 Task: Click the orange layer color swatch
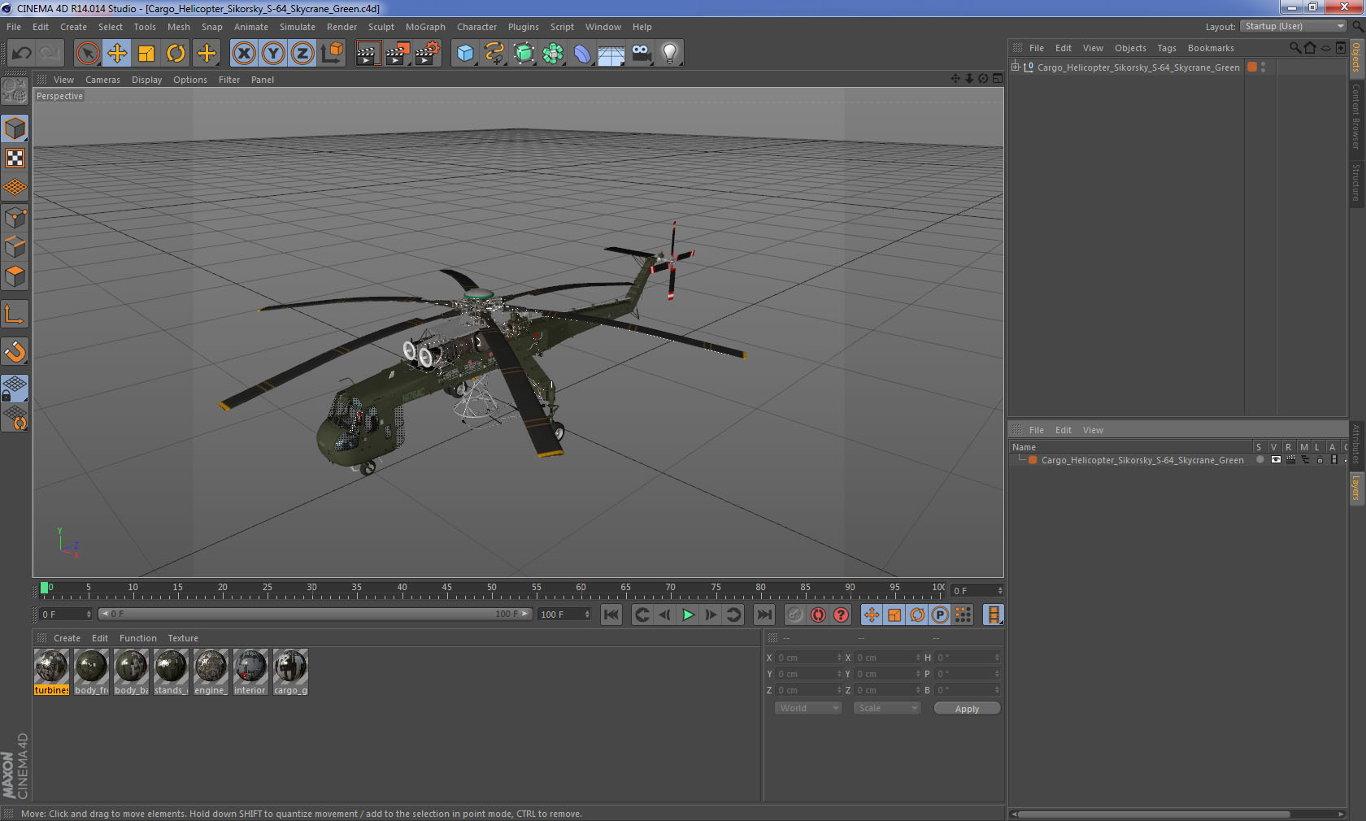[1033, 460]
